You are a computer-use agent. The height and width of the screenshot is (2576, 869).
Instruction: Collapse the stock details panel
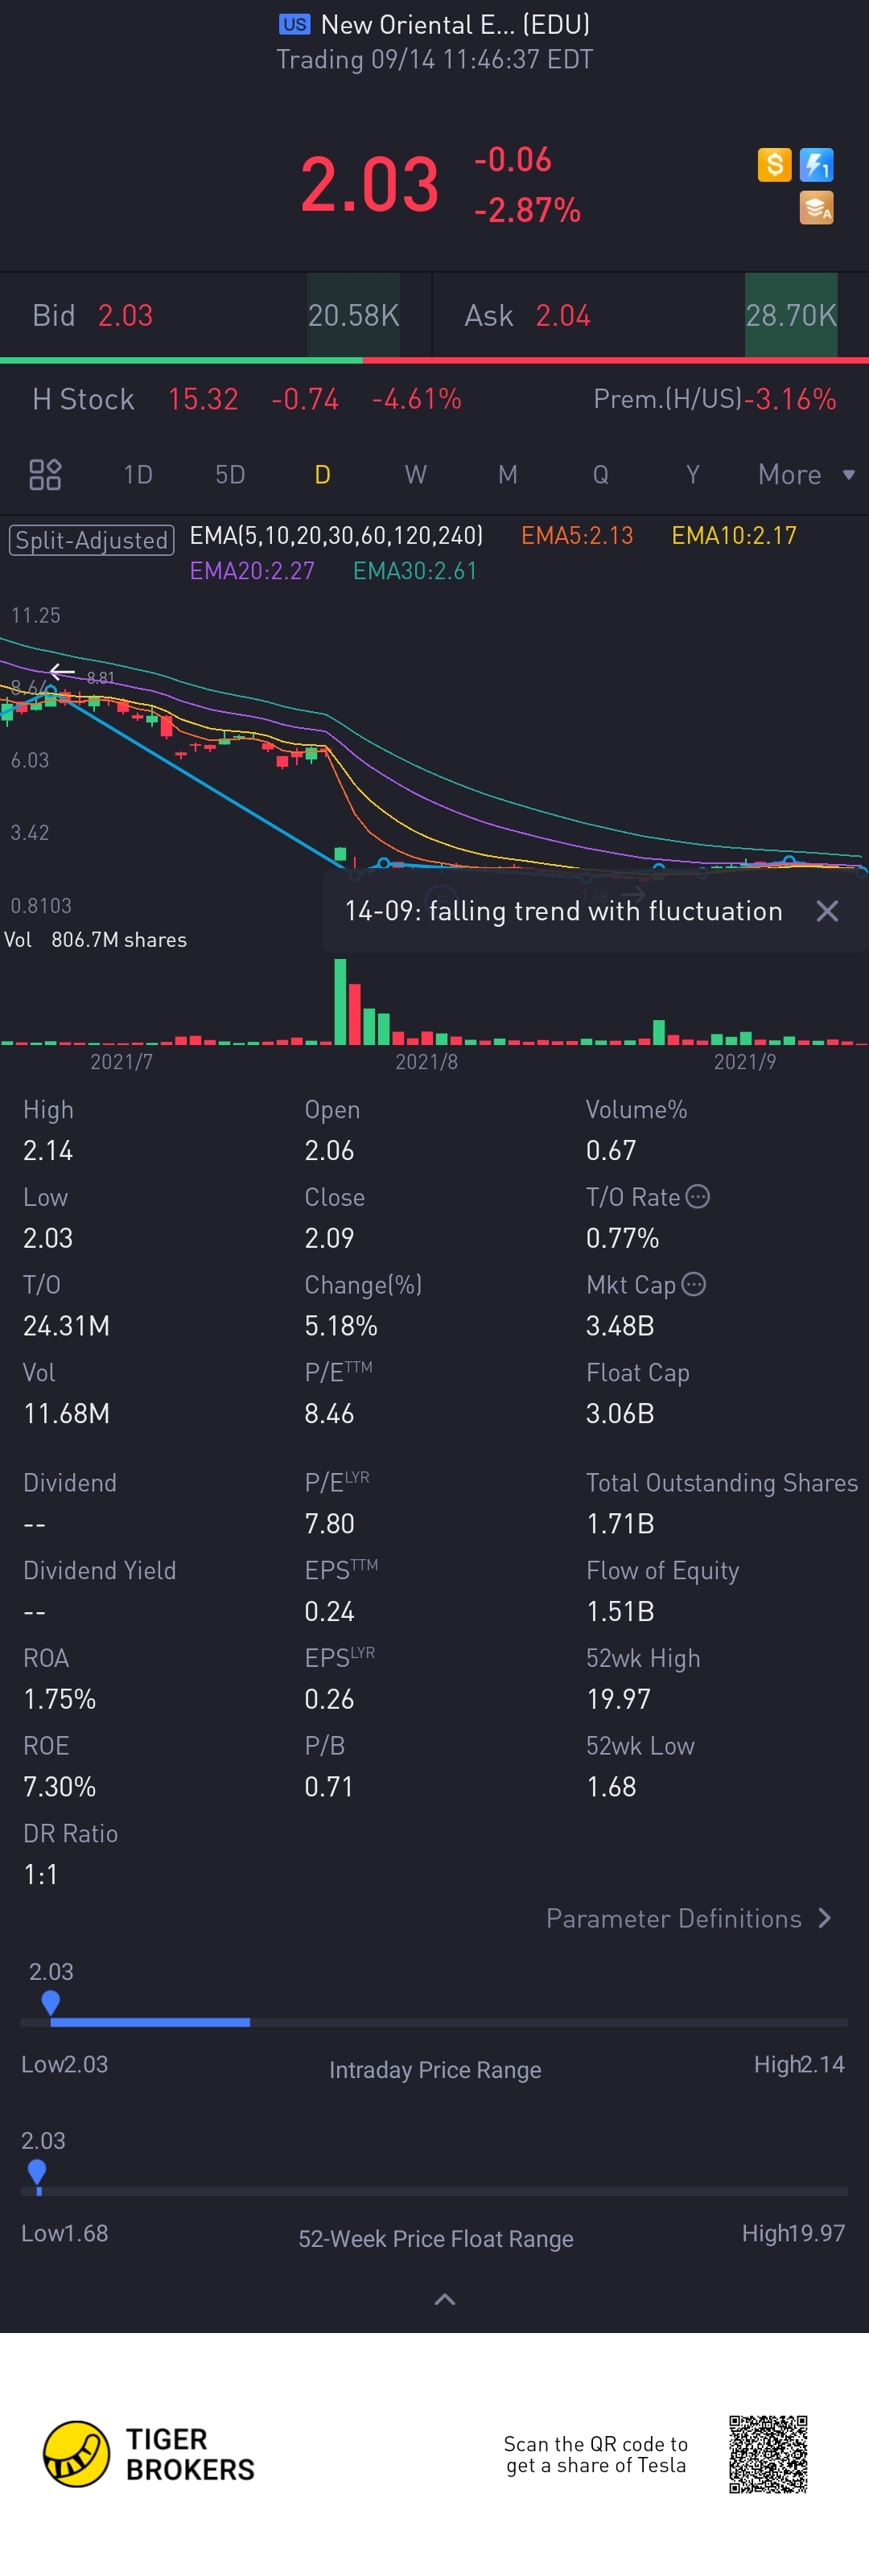pyautogui.click(x=445, y=2299)
